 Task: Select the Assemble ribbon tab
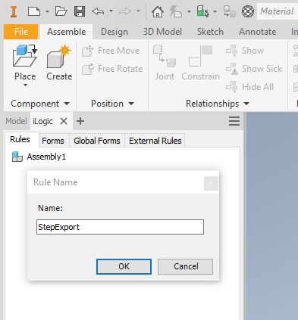67,32
